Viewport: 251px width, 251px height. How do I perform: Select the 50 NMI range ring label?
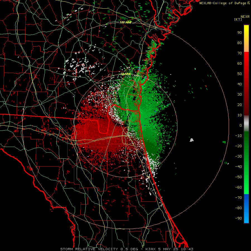point(126,74)
